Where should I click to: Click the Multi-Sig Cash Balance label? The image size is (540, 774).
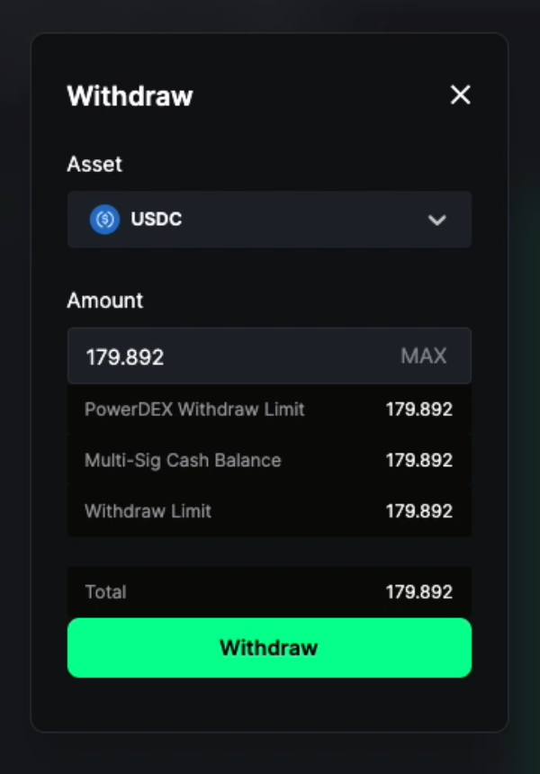pyautogui.click(x=183, y=460)
